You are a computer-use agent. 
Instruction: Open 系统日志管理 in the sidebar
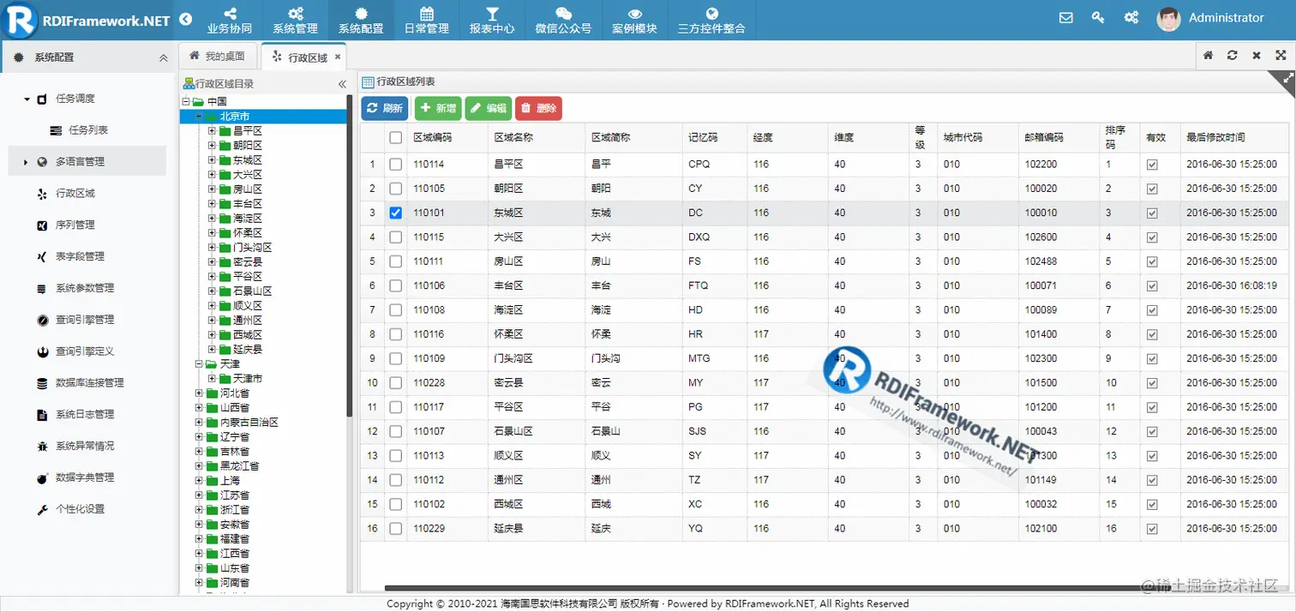click(x=85, y=414)
